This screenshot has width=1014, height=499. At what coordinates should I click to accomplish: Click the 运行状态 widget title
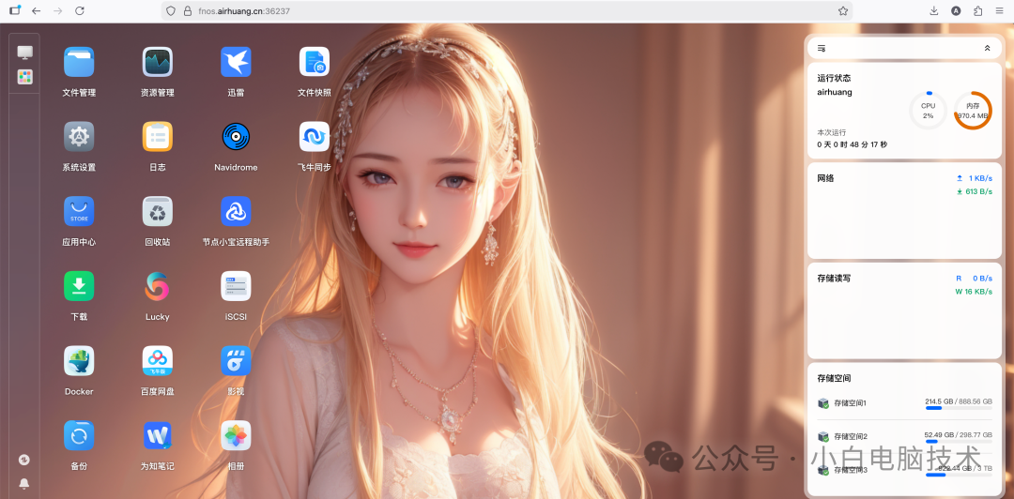pyautogui.click(x=835, y=78)
